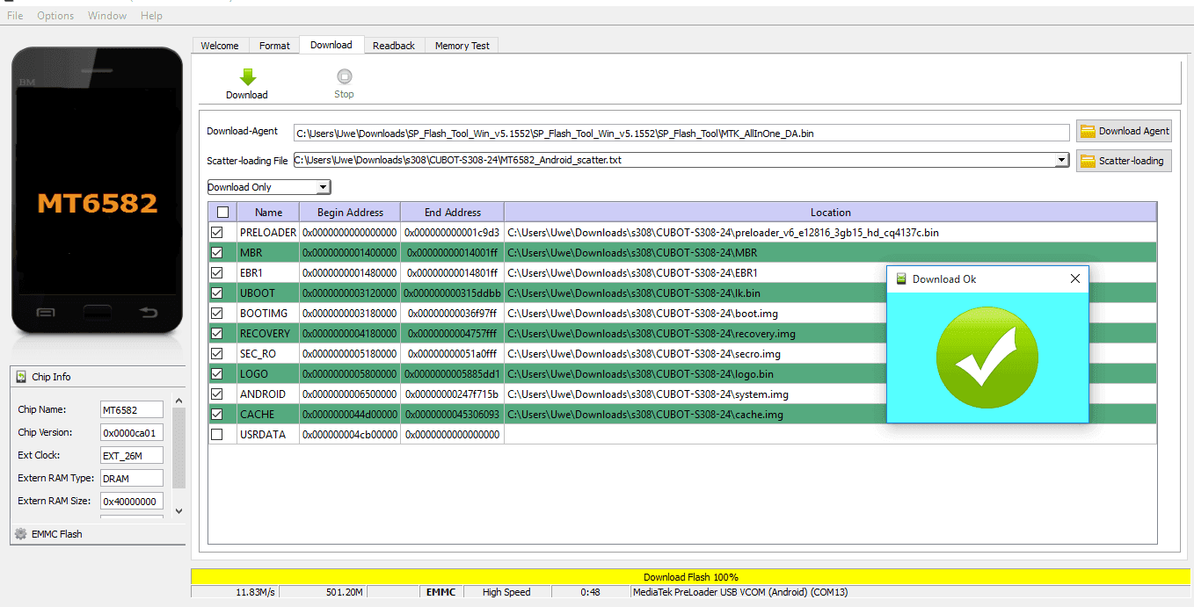Click the Extern RAM Type field DRAM

coord(131,478)
